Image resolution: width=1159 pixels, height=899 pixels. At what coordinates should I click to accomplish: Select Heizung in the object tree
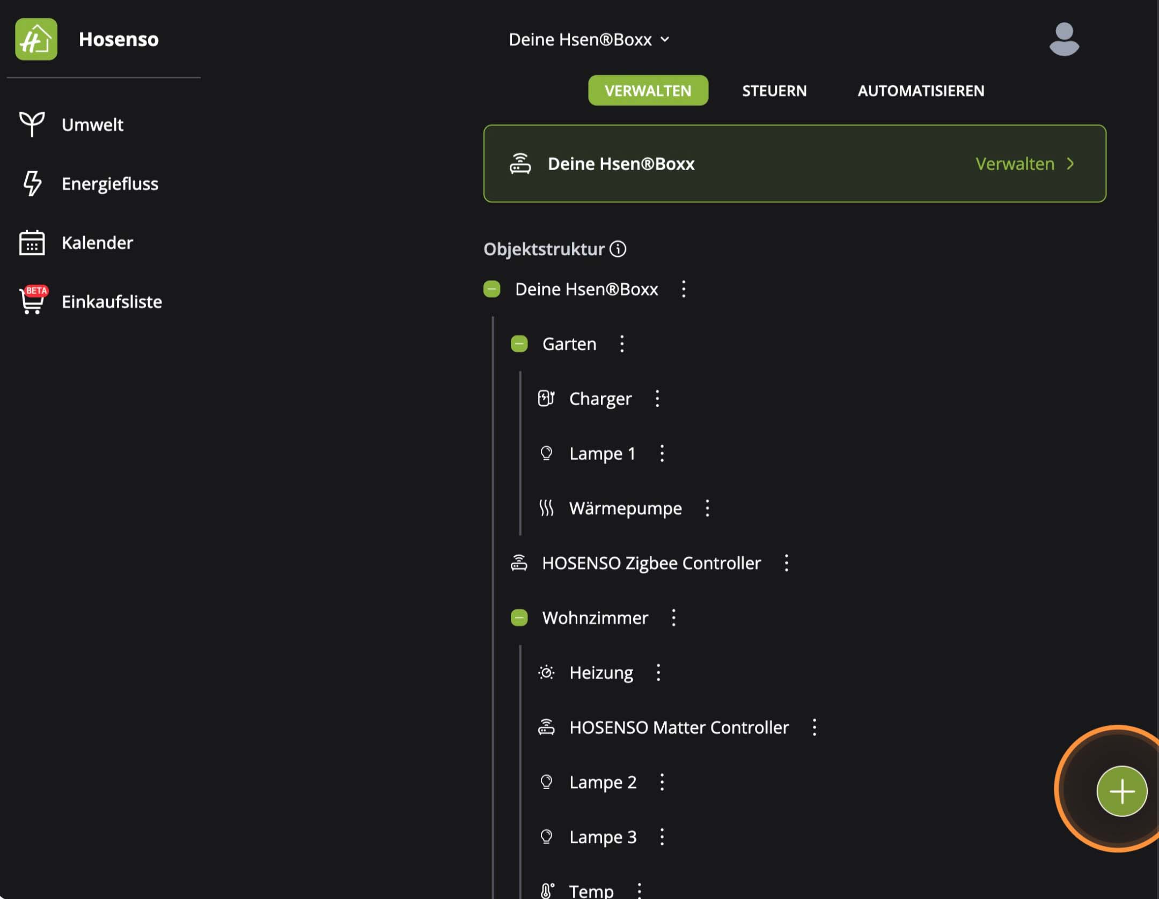click(x=600, y=673)
